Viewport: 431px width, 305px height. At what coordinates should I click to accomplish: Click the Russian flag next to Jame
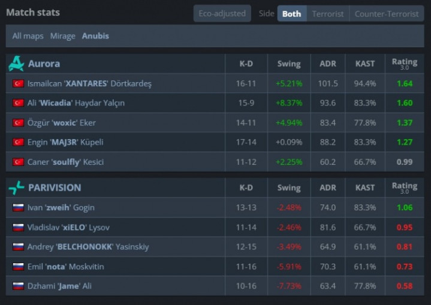point(18,286)
